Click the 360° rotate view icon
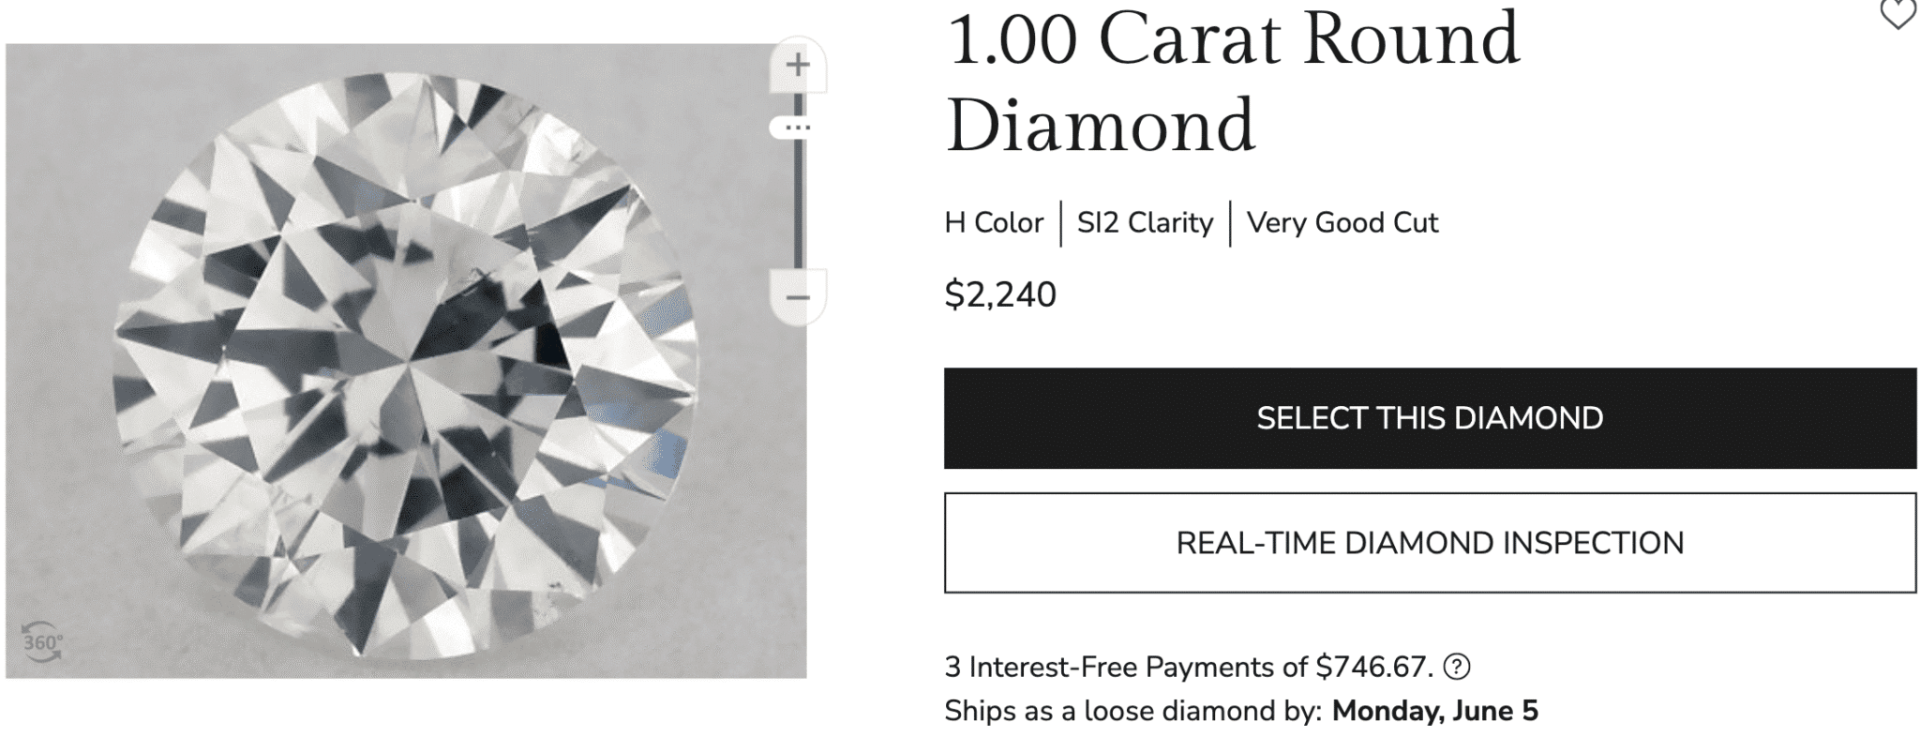Viewport: 1920px width, 737px height. (x=42, y=642)
